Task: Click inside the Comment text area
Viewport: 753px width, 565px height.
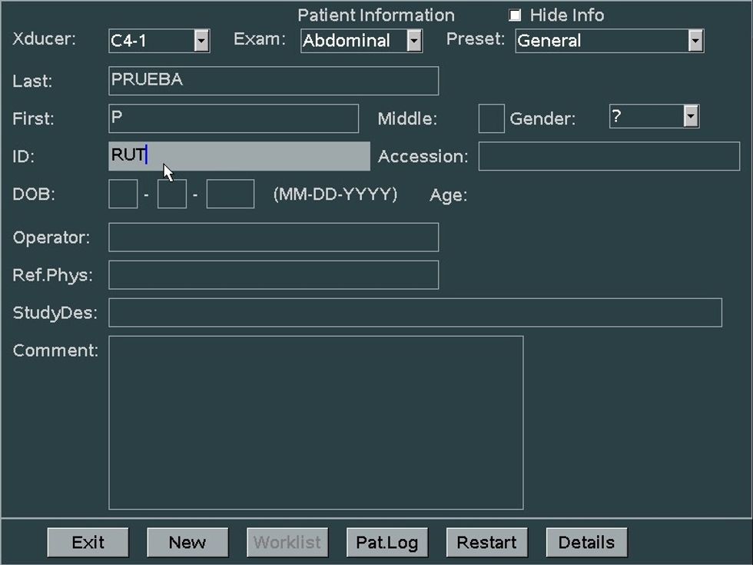Action: (315, 422)
